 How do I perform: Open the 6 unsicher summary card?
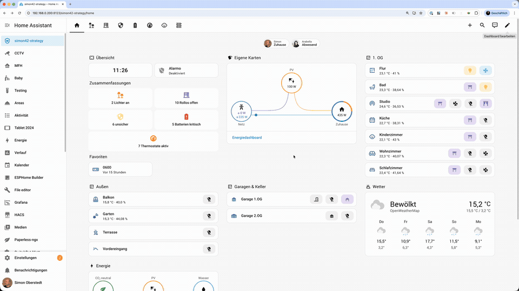[120, 120]
